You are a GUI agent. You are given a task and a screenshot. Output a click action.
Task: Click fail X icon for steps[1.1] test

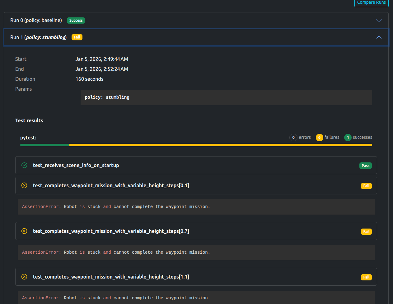coord(24,277)
